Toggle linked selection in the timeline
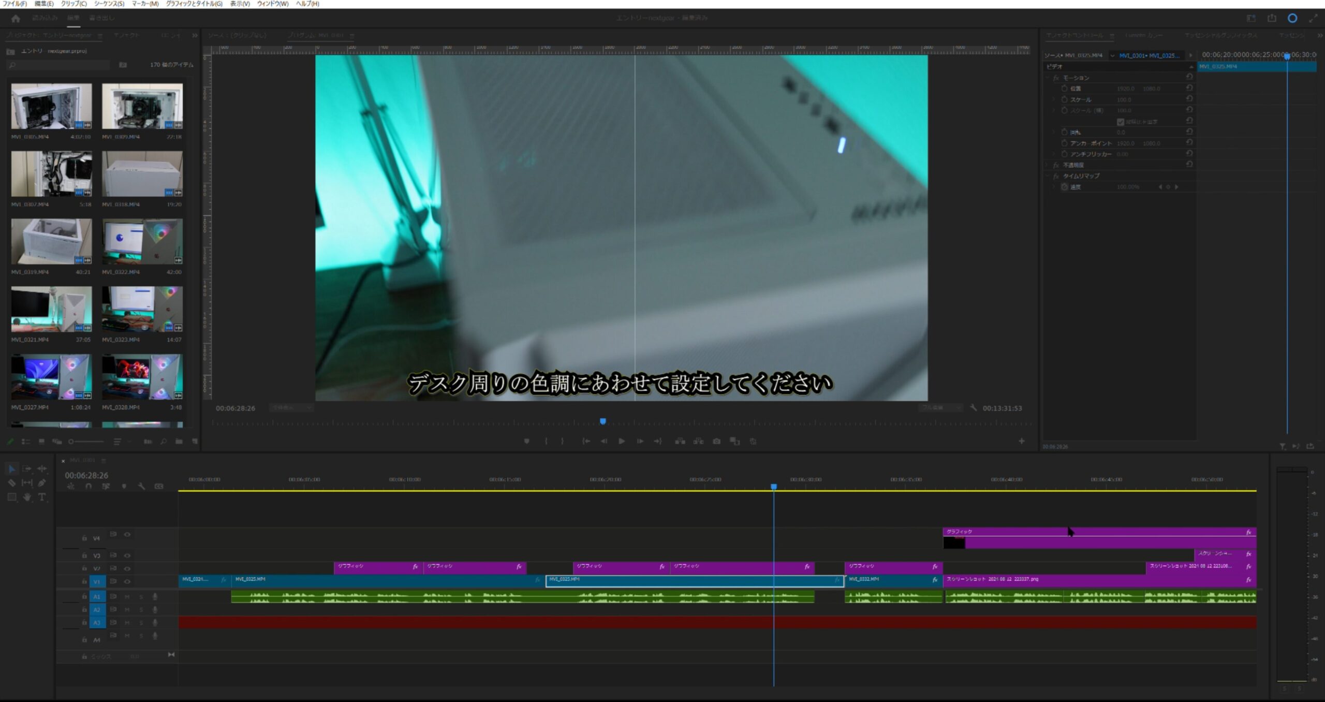Screen dimensions: 1325x702 coord(106,487)
